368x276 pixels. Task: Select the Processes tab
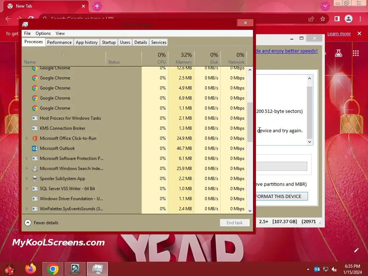tap(33, 42)
